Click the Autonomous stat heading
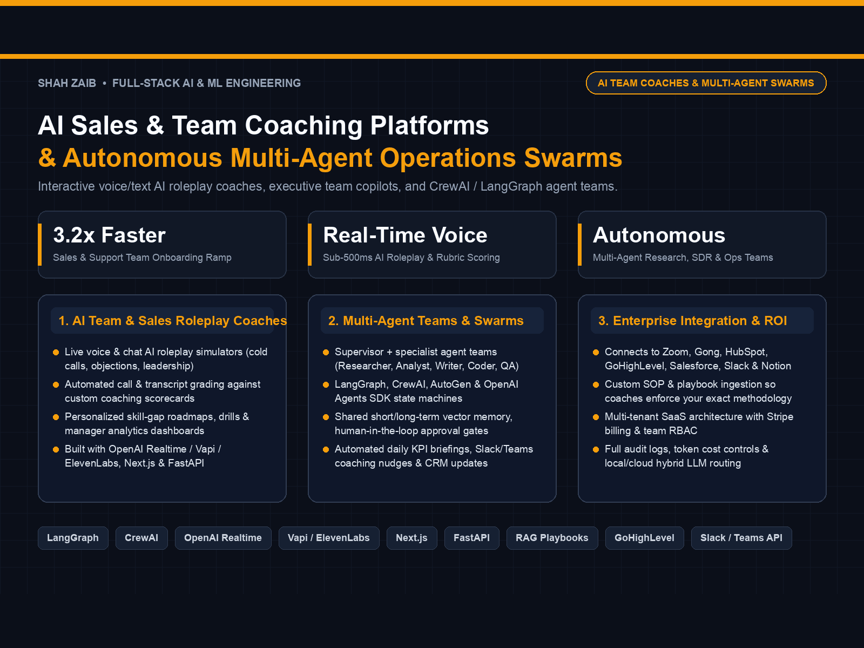The height and width of the screenshot is (648, 864). (x=659, y=235)
